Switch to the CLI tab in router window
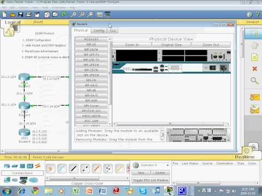The height and width of the screenshot is (196, 262). pos(113,30)
